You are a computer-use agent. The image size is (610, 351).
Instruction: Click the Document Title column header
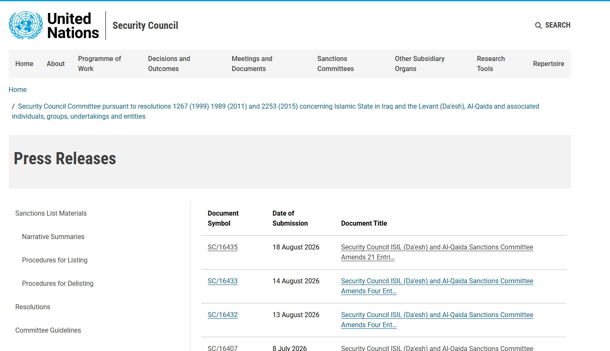coord(364,224)
